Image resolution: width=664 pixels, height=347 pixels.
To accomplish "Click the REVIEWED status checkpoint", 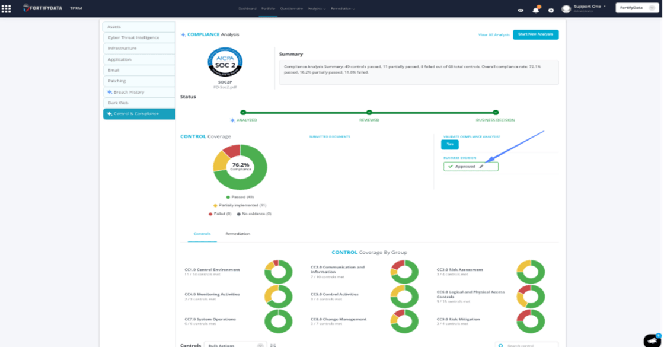I will point(369,112).
